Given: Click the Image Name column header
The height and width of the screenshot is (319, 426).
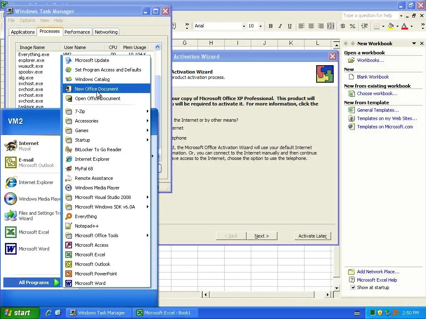Looking at the screenshot, I should click(38, 47).
